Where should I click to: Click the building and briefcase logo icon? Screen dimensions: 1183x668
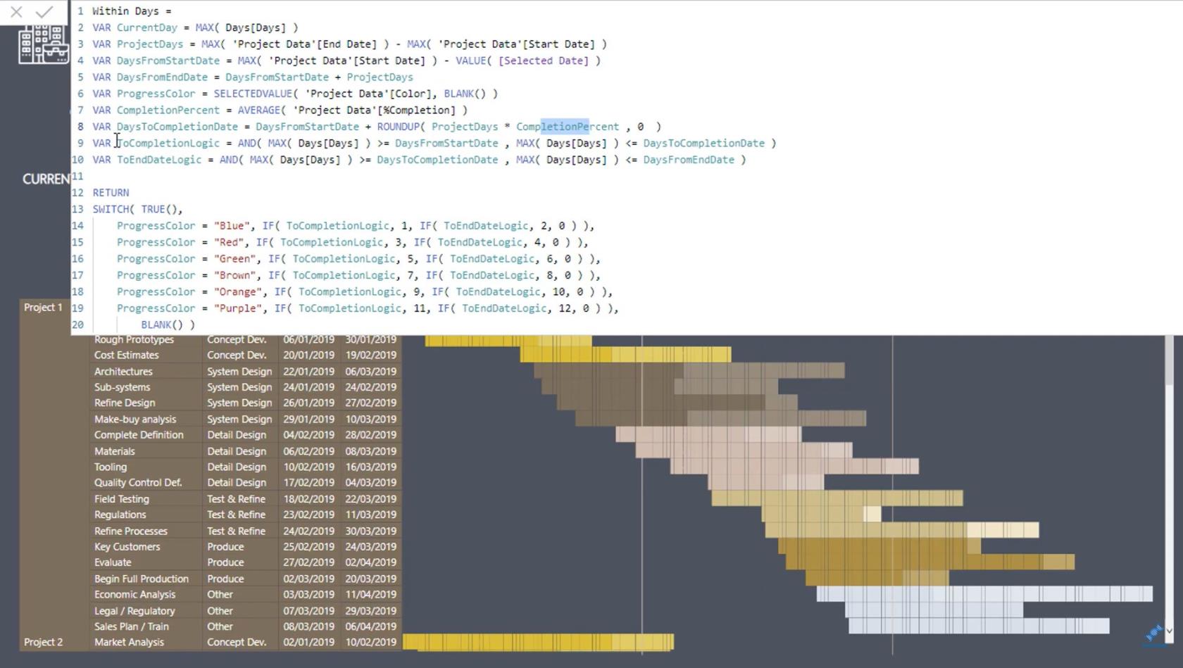point(44,44)
